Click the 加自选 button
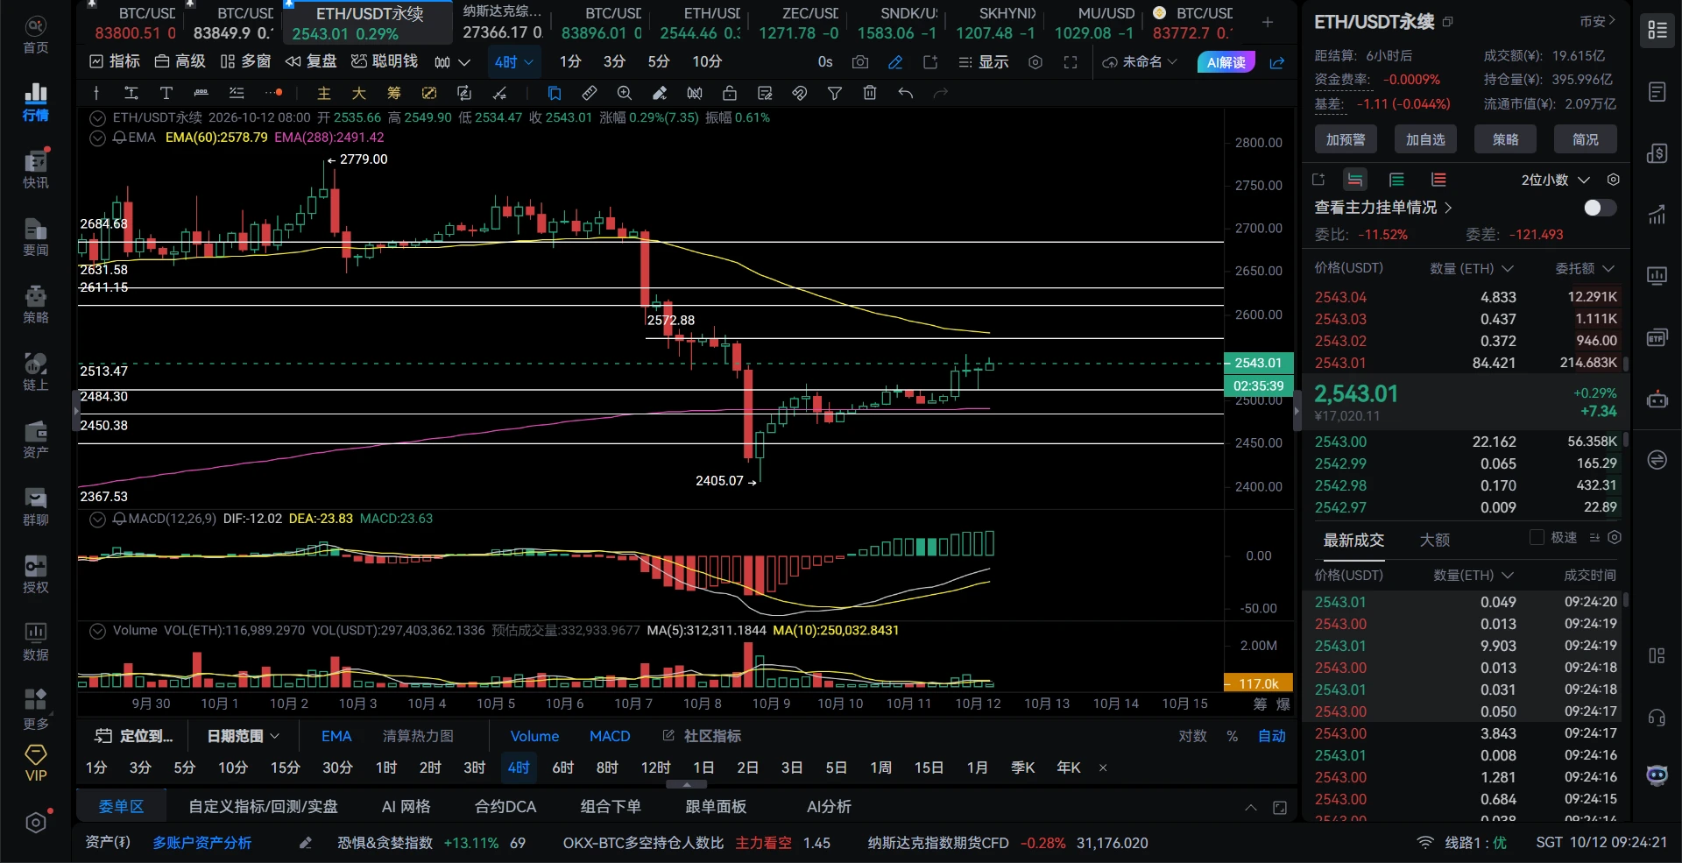 [1425, 139]
